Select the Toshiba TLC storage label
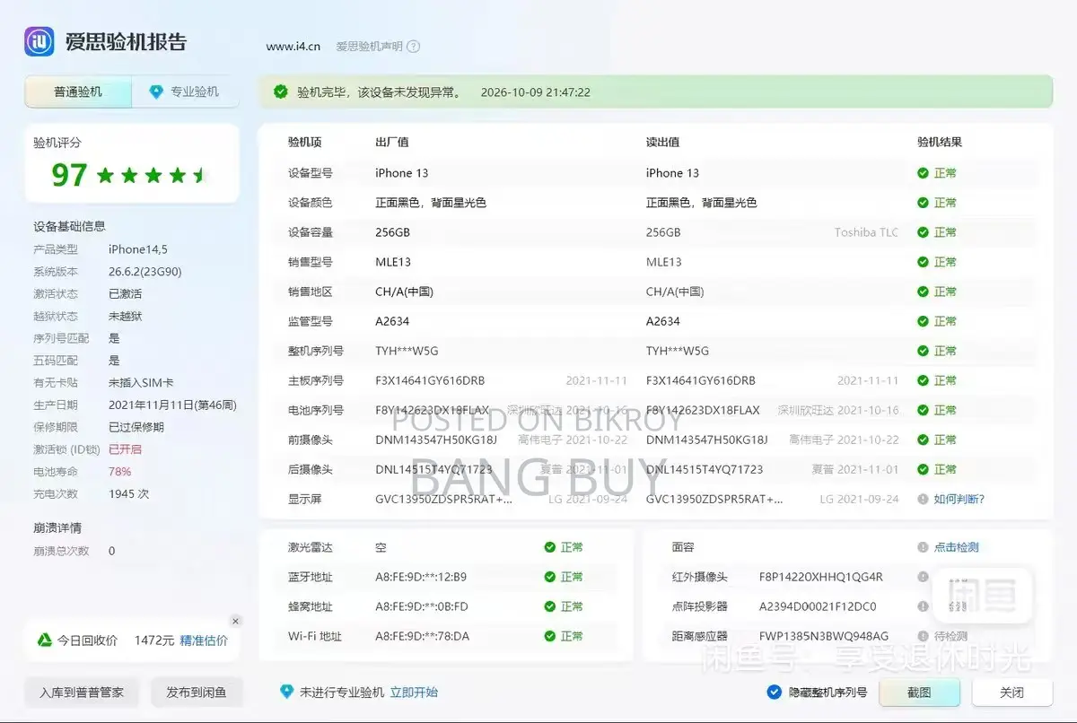Viewport: 1077px width, 723px height. (x=866, y=232)
